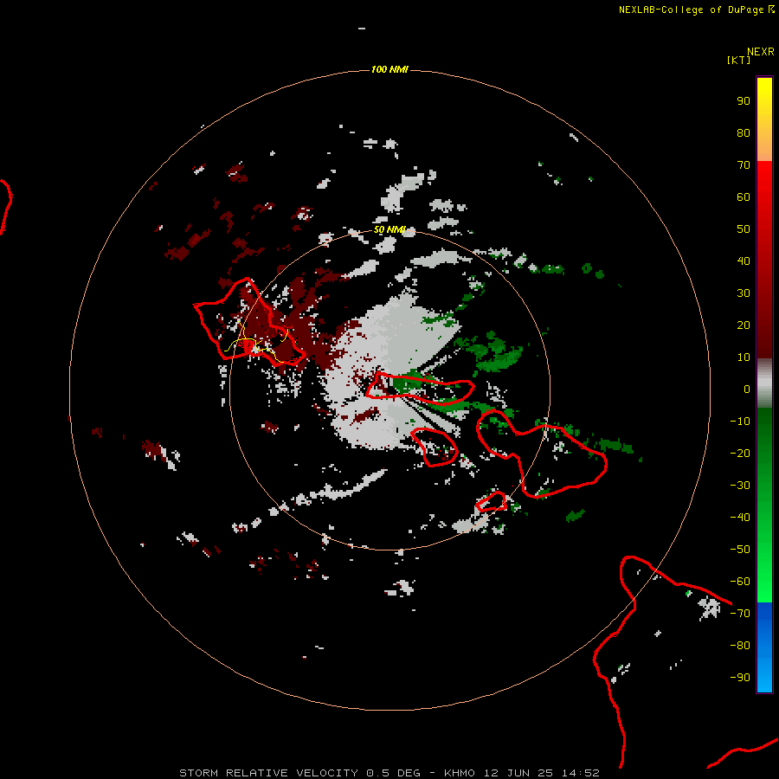Click the positive 70 scale label
This screenshot has width=779, height=779.
click(744, 165)
